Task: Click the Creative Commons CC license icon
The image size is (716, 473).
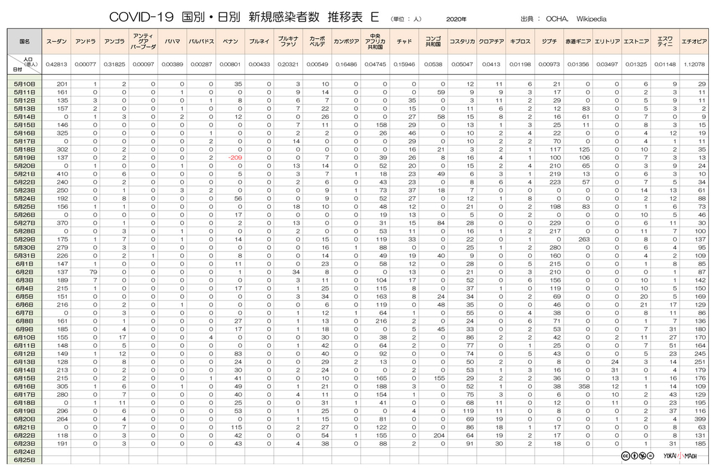Action: click(x=625, y=456)
